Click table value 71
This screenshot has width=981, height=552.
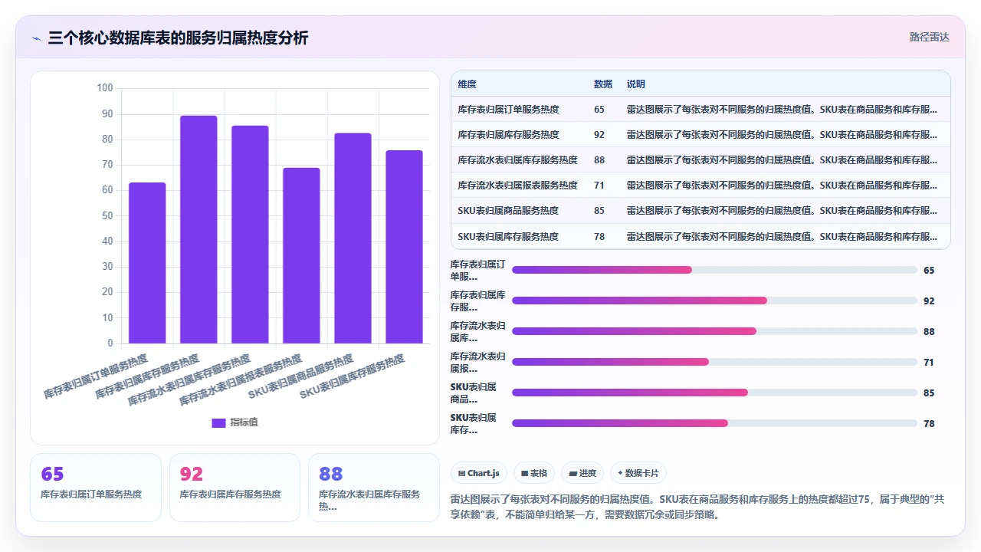[x=599, y=186]
